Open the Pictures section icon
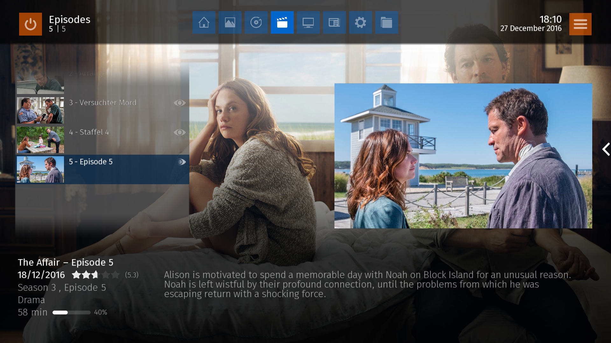The width and height of the screenshot is (611, 343). 230,23
